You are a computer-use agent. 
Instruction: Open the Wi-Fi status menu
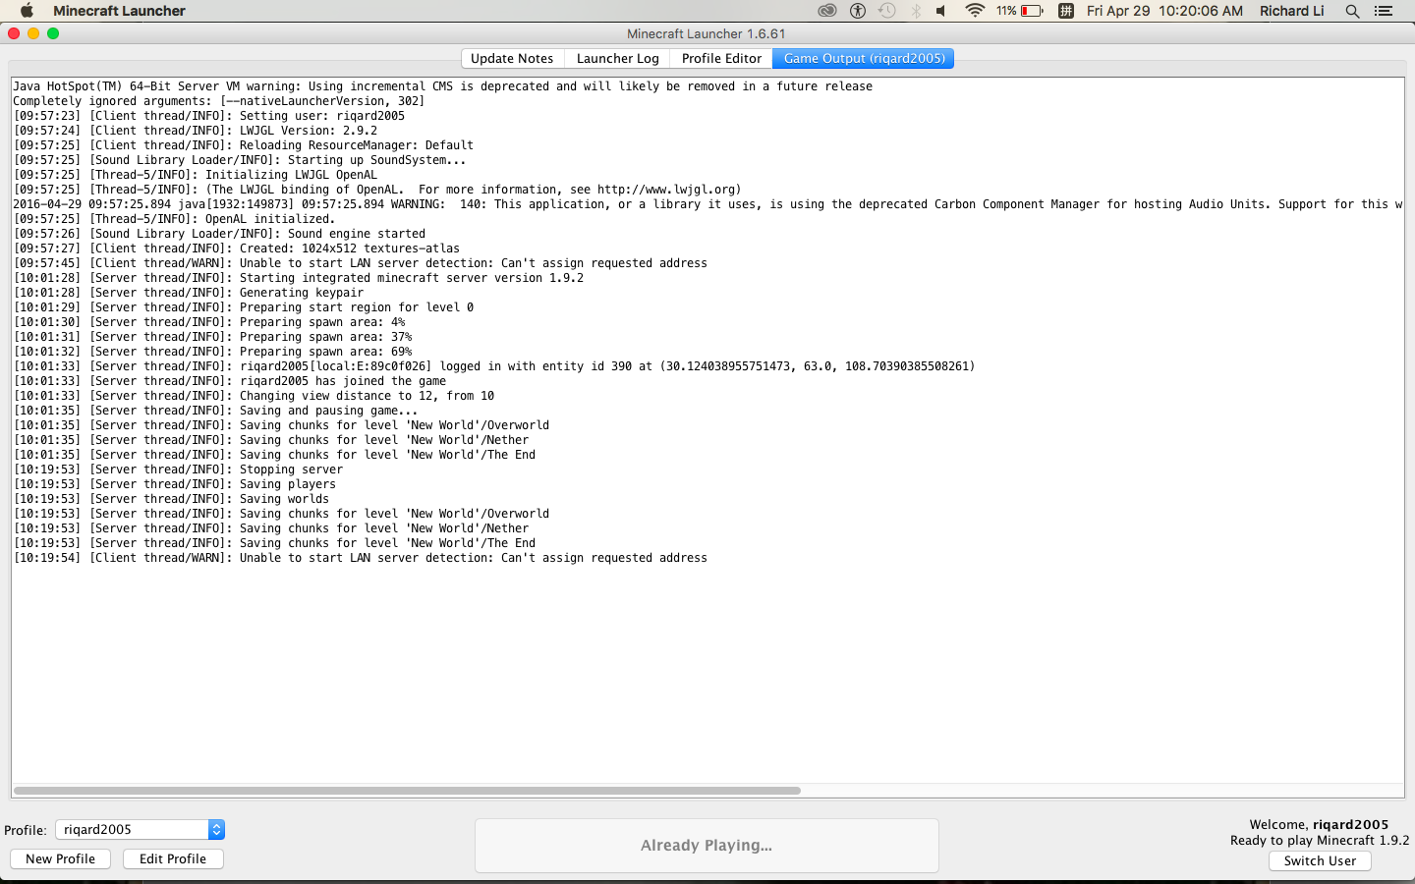(x=975, y=11)
